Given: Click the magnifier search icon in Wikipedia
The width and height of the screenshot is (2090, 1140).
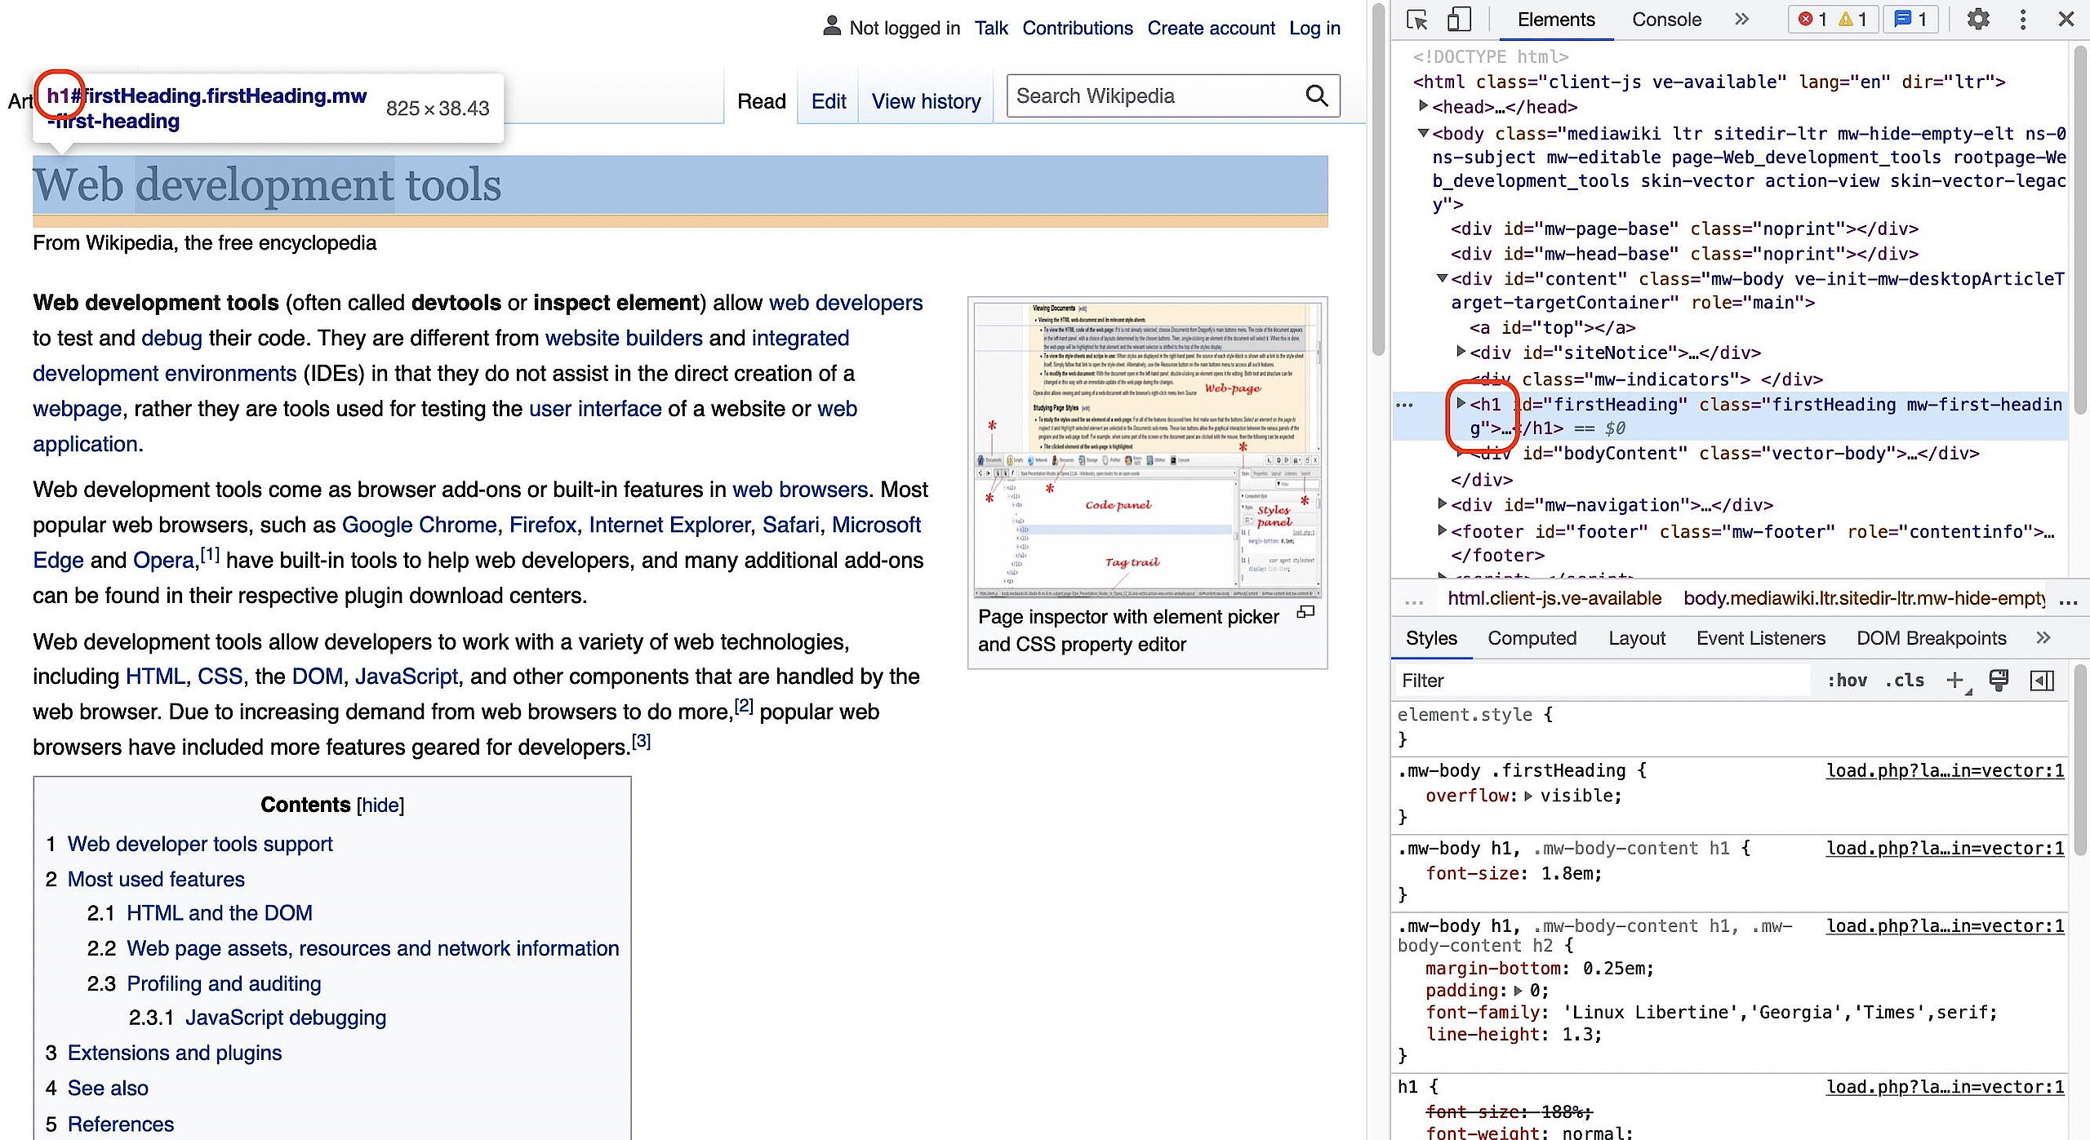Looking at the screenshot, I should [1317, 95].
